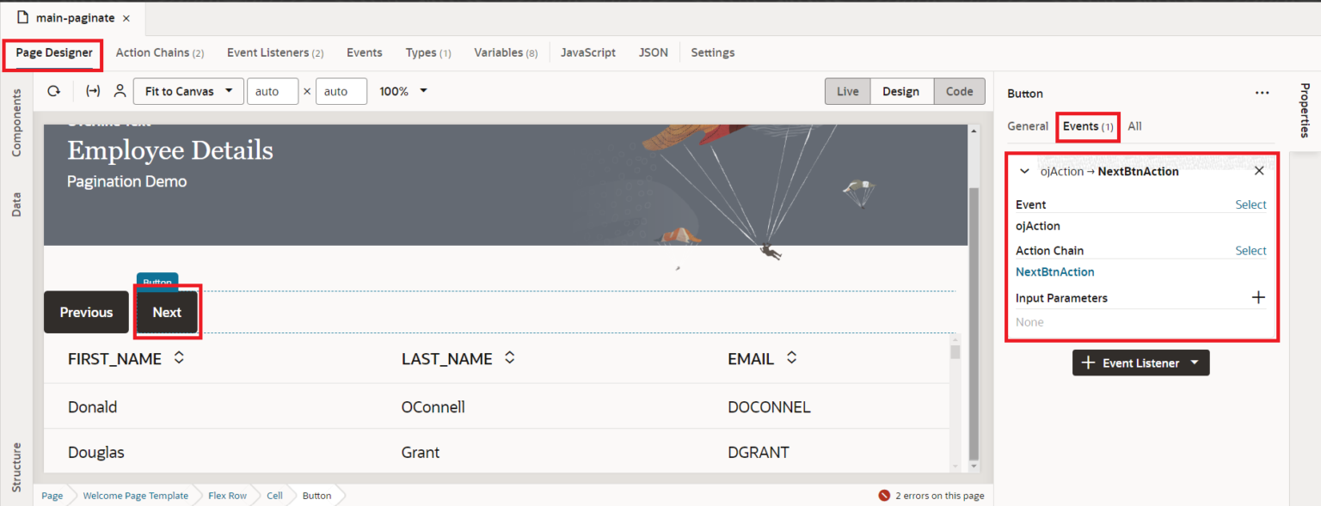Collapse the ojAction NextBtnAction section
Screen dimensions: 1321x506
pyautogui.click(x=1024, y=171)
